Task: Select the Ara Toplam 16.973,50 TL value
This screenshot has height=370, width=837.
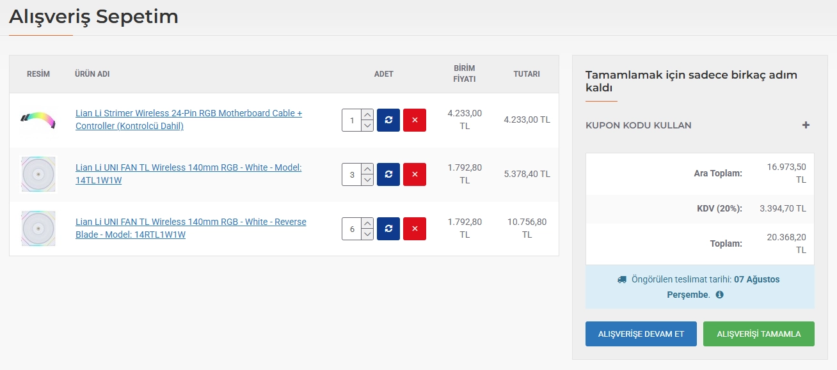Action: [786, 173]
